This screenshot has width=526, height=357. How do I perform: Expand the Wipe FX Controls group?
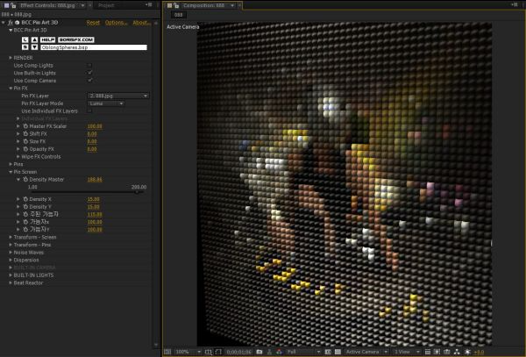[18, 157]
